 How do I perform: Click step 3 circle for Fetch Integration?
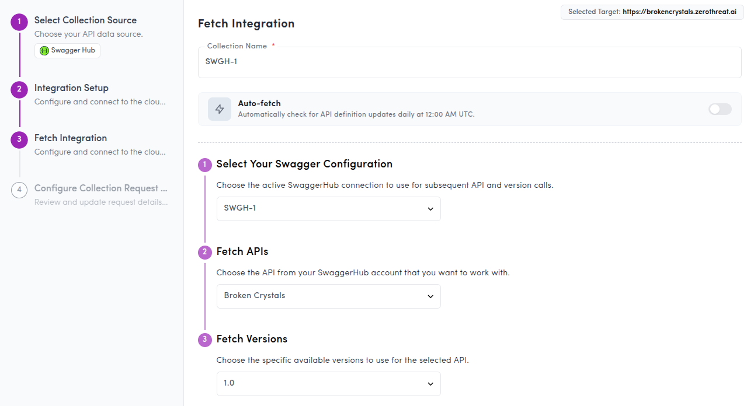(19, 139)
